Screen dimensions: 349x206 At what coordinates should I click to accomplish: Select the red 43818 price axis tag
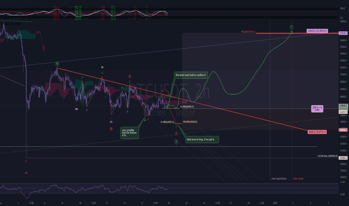[x=343, y=130]
